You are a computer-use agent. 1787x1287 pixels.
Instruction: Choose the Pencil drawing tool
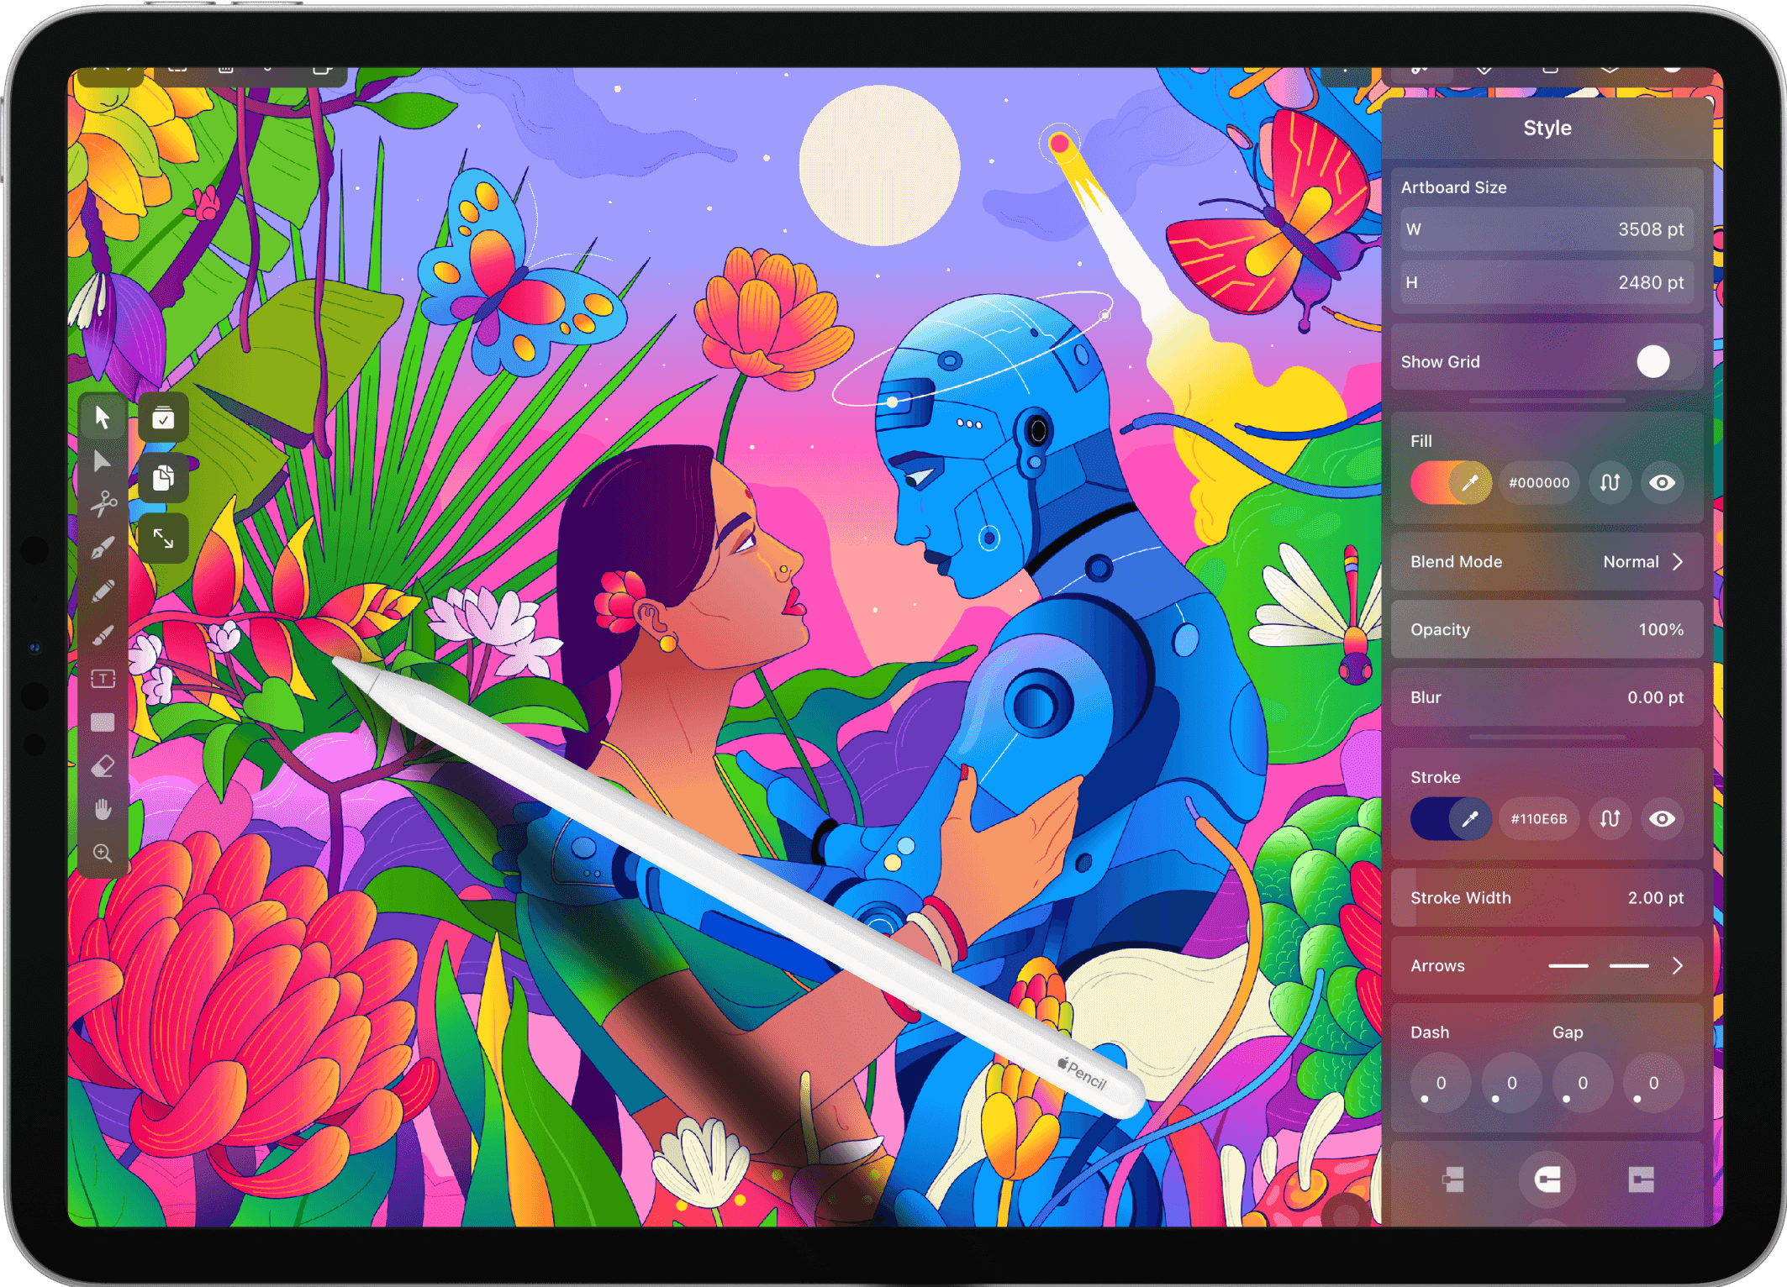103,591
